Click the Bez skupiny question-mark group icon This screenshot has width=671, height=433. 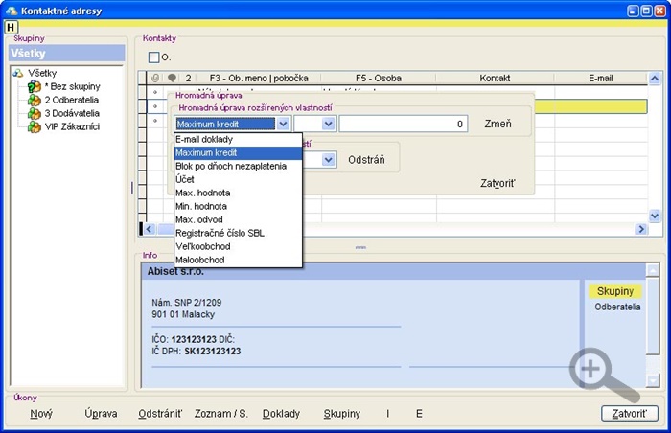coord(34,86)
